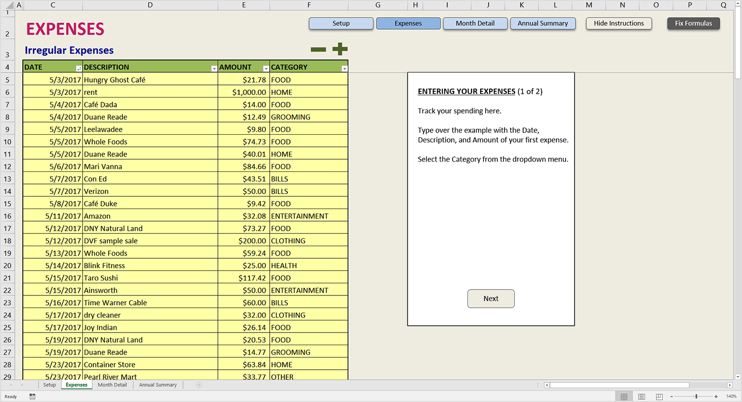Select the Blink Fitness description cell
The height and width of the screenshot is (402, 742).
[150, 265]
